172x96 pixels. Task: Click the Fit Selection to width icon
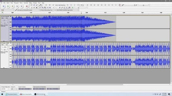[64, 8]
